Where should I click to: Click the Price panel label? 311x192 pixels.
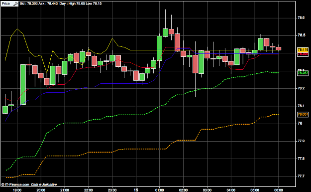click(6, 3)
